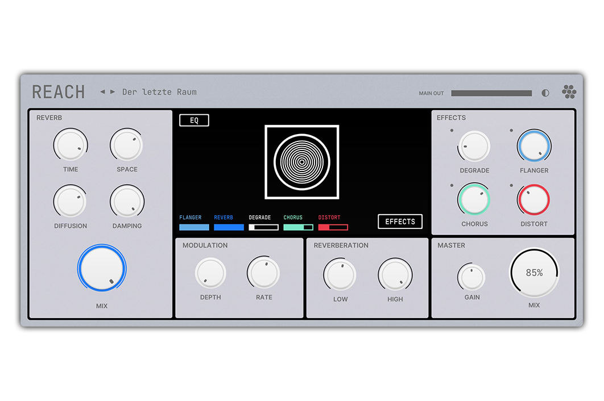The image size is (604, 401).
Task: Switch to the EQ view
Action: (194, 120)
